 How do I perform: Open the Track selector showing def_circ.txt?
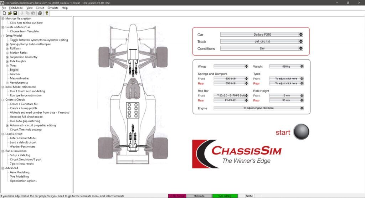[262, 41]
